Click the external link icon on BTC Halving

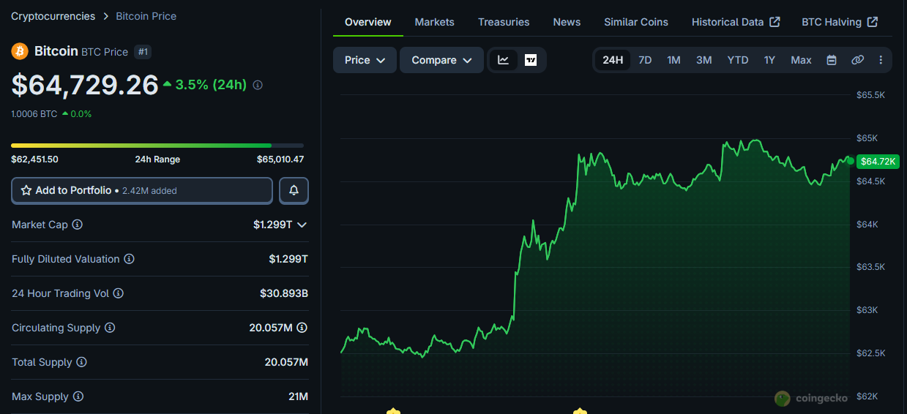click(872, 22)
